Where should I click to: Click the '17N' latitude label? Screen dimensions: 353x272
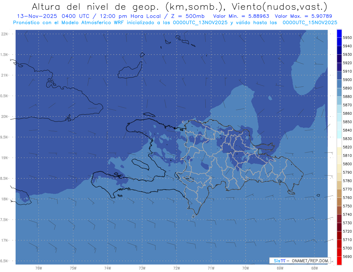pyautogui.click(x=5, y=240)
